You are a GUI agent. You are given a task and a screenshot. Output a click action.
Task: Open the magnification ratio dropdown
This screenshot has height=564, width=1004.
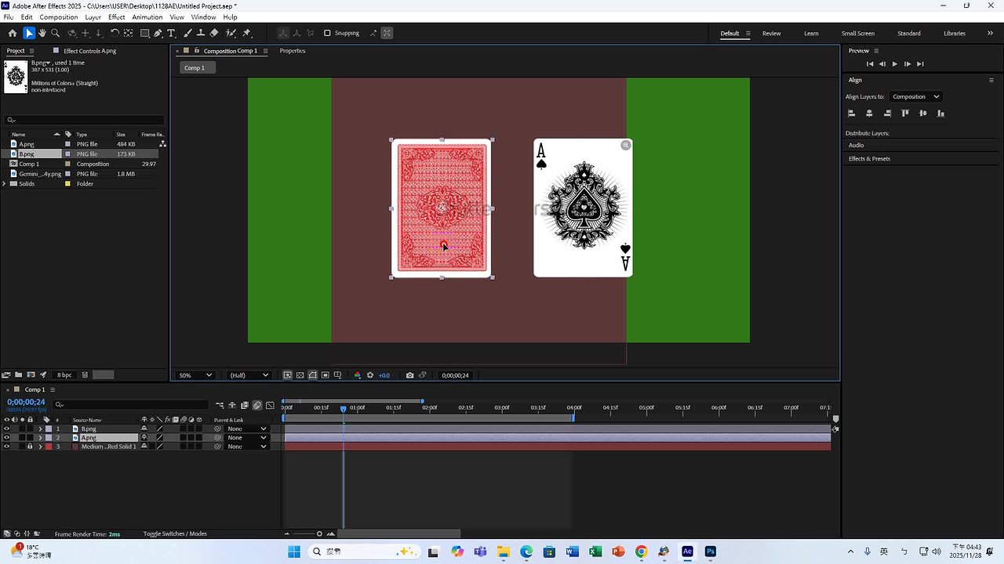194,375
